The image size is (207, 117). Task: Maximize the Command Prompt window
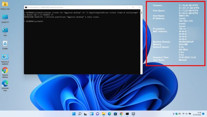coord(133,7)
